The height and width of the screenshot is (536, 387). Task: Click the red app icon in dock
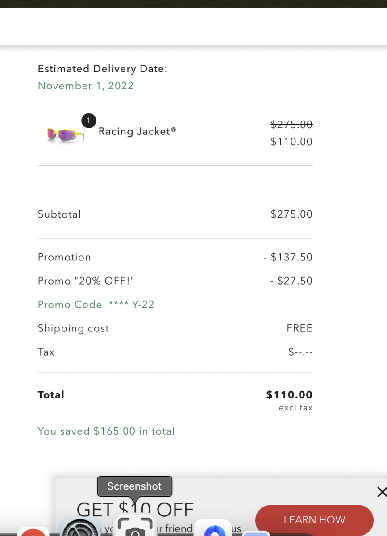(33, 532)
